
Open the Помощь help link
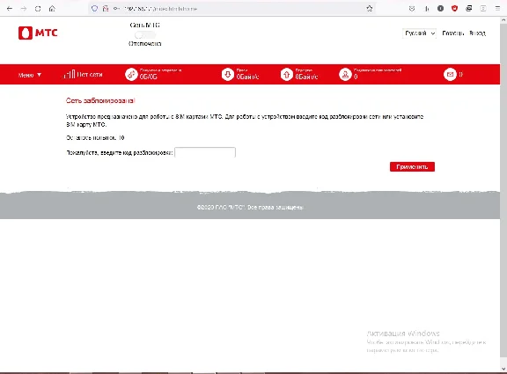453,33
